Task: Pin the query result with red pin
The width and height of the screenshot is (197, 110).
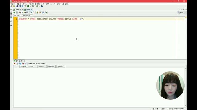Action: [x=14, y=64]
